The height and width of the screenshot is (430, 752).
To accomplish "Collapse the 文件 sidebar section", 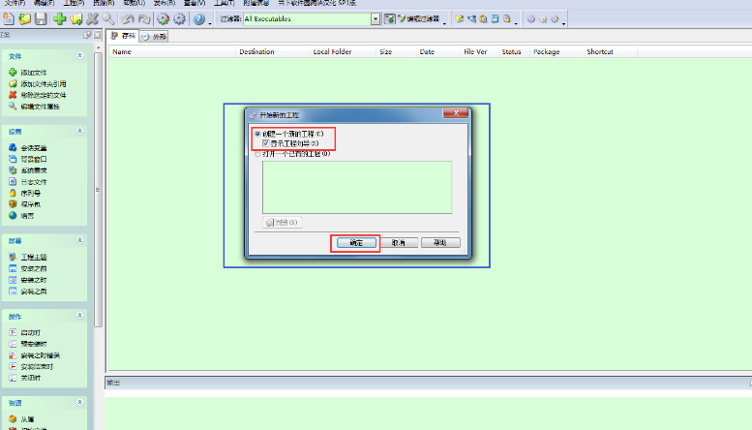I will pyautogui.click(x=79, y=55).
